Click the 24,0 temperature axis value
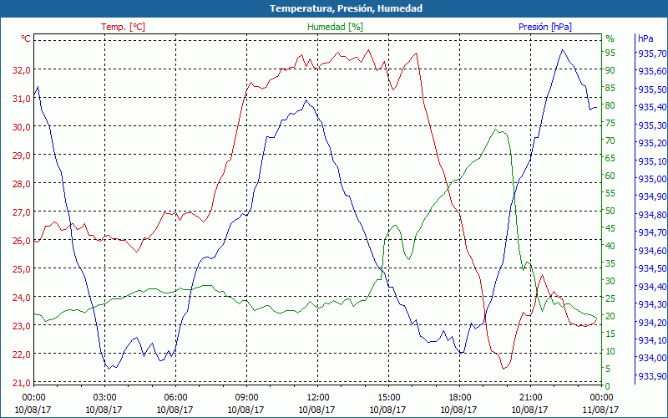This screenshot has height=418, width=668. click(x=22, y=298)
